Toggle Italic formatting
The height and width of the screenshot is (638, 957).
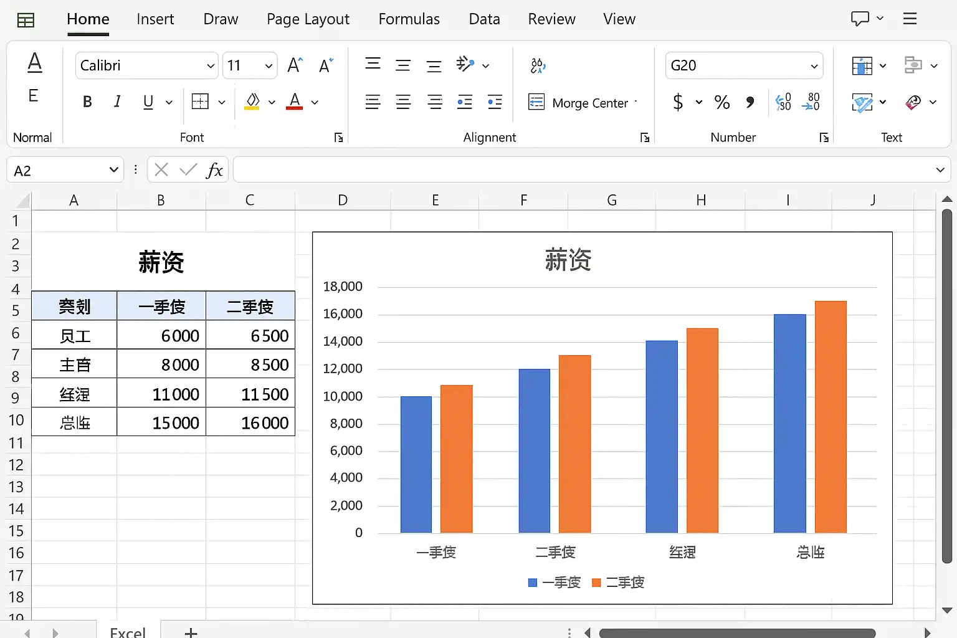[x=117, y=102]
